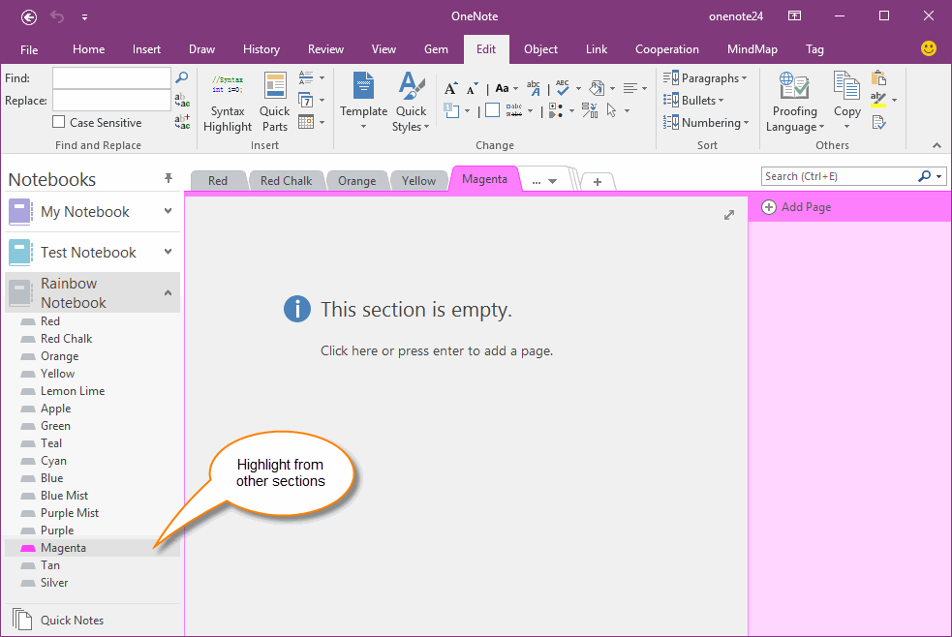This screenshot has height=637, width=952.
Task: Open the File menu
Action: pyautogui.click(x=29, y=49)
